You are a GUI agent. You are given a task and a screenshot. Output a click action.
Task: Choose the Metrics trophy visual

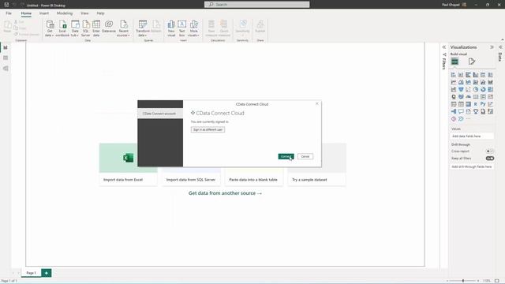point(476,112)
